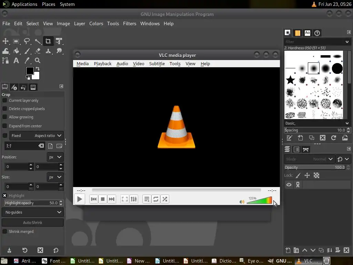Swap foreground and background colors
The width and height of the screenshot is (353, 265).
tap(38, 69)
